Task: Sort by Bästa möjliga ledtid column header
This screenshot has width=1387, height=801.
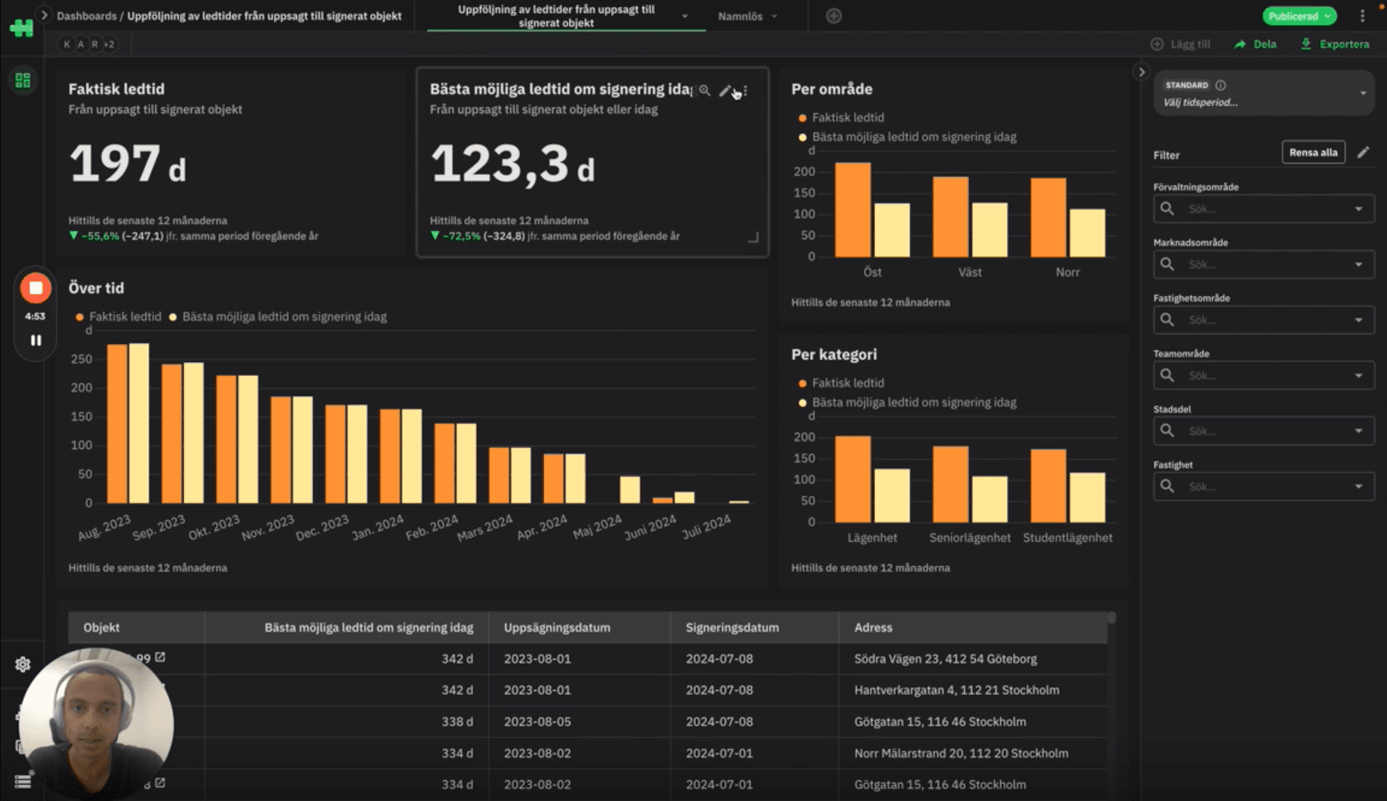Action: (347, 628)
